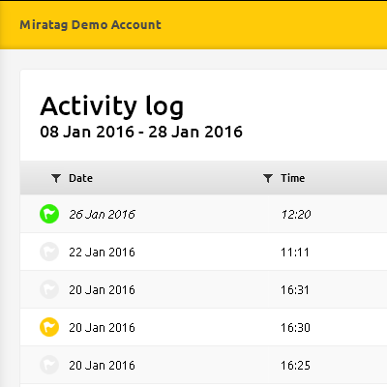Image resolution: width=387 pixels, height=387 pixels.
Task: Click the 16:25 time entry
Action: (295, 365)
